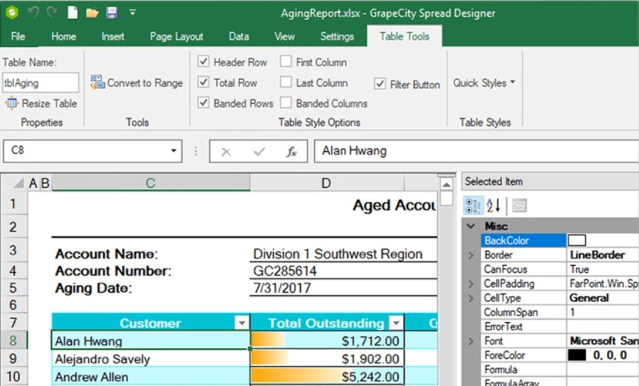This screenshot has height=386, width=639.
Task: Click the Table Name input field tblAging
Action: [x=41, y=83]
